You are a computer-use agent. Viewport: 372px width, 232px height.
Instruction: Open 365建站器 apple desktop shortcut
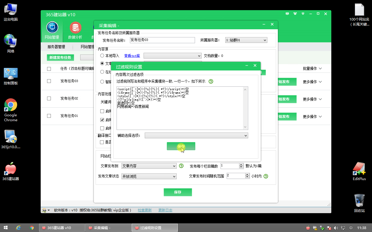pos(11,171)
